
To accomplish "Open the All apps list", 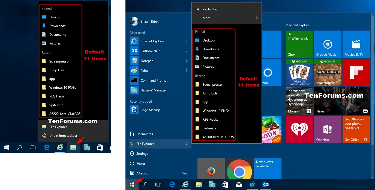I will (142, 173).
